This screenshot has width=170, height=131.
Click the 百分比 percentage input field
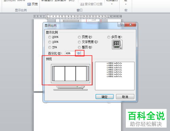click(70, 53)
